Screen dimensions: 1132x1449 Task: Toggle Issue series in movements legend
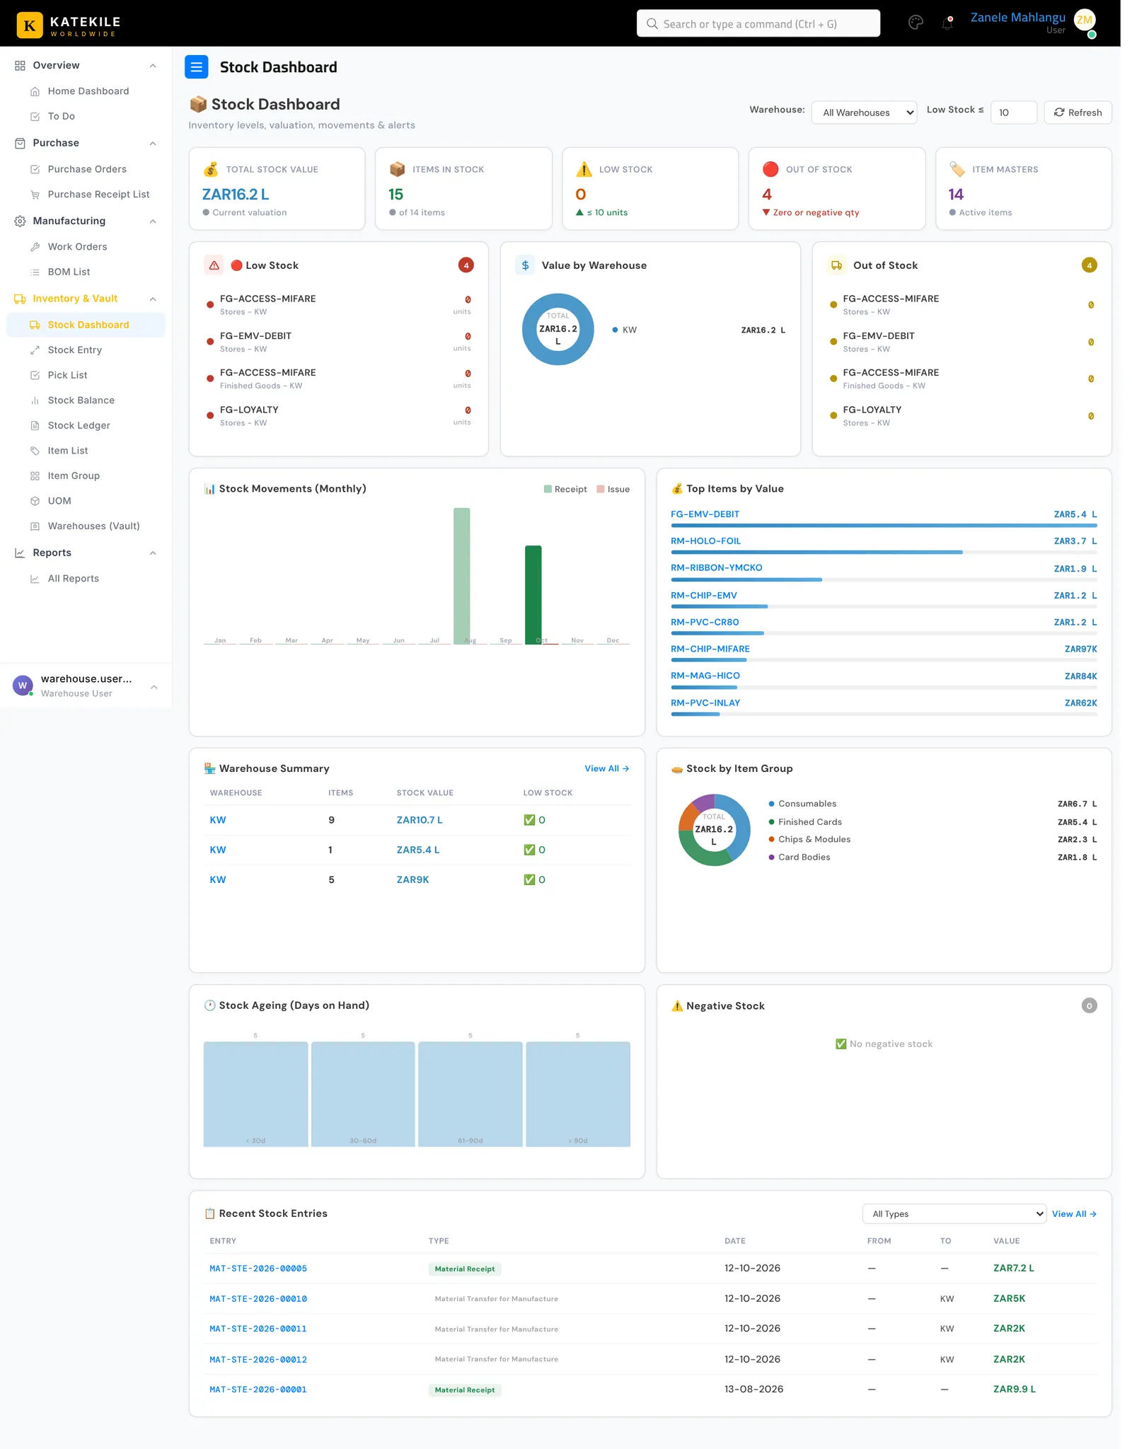click(x=613, y=489)
